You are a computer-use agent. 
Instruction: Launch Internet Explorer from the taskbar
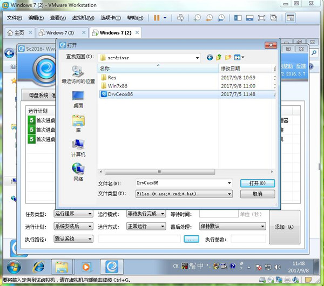tap(38, 267)
